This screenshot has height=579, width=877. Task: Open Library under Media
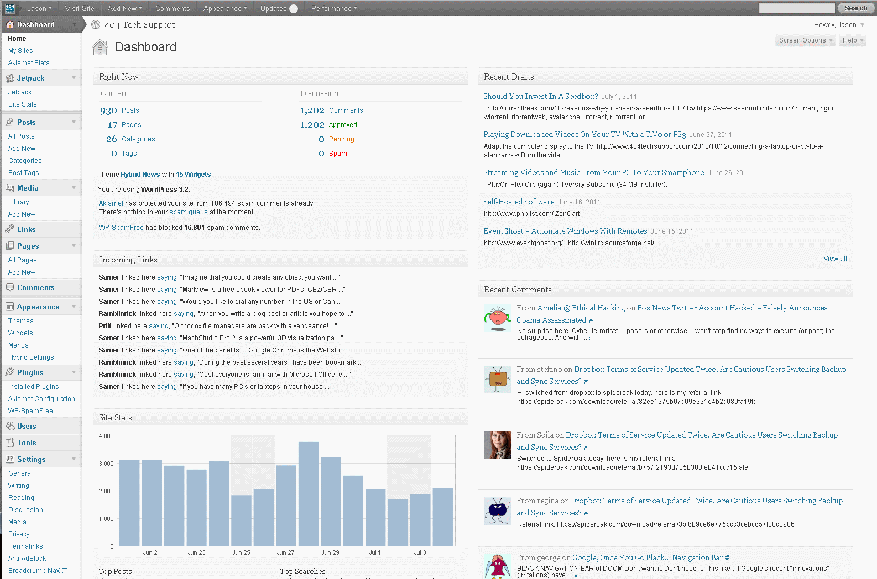point(19,202)
